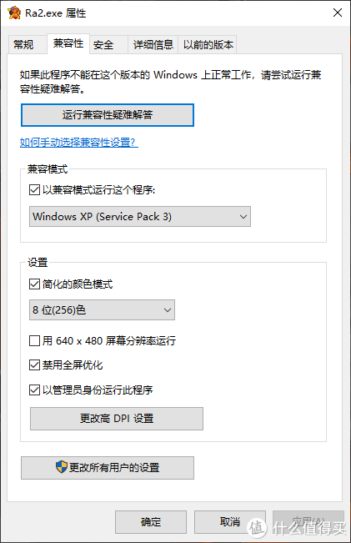351x543 pixels.
Task: Click 运行兼容性疑难解答 button
Action: tap(108, 115)
